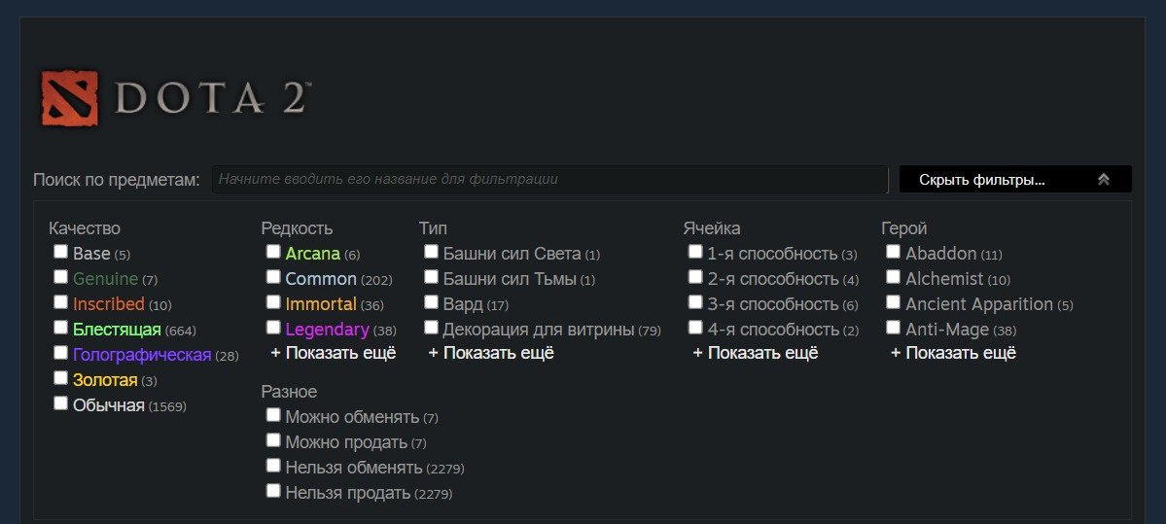Toggle the Блестящая quality filter
Viewport: 1166px width, 524px height.
pyautogui.click(x=60, y=328)
